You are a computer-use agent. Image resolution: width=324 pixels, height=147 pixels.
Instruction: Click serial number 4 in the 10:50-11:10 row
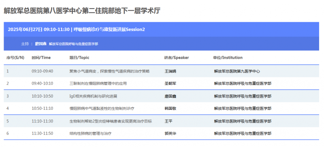[8, 109]
